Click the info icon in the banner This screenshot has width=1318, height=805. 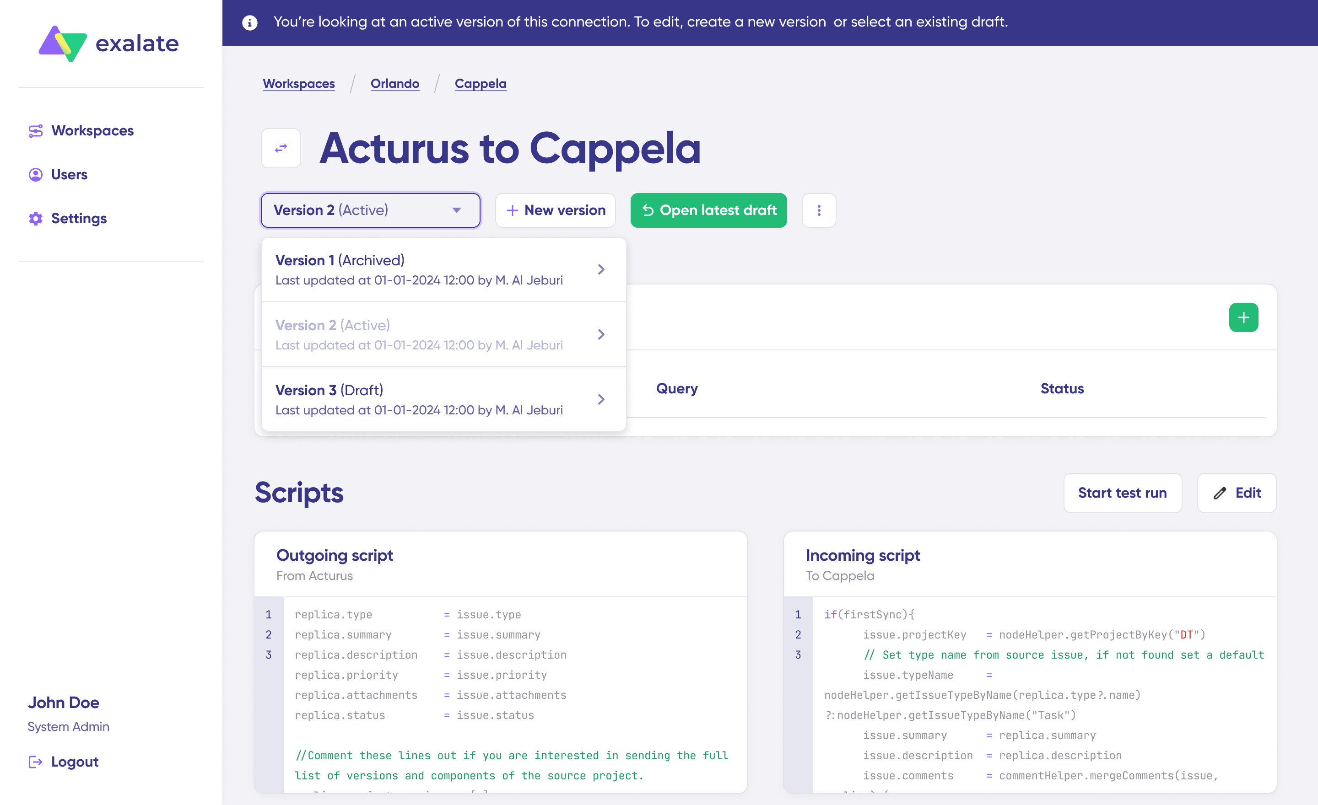pos(250,22)
